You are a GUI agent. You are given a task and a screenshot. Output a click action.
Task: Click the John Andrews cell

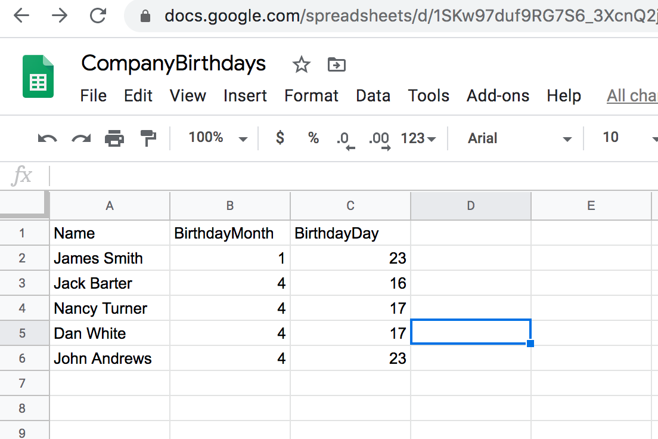pyautogui.click(x=110, y=358)
